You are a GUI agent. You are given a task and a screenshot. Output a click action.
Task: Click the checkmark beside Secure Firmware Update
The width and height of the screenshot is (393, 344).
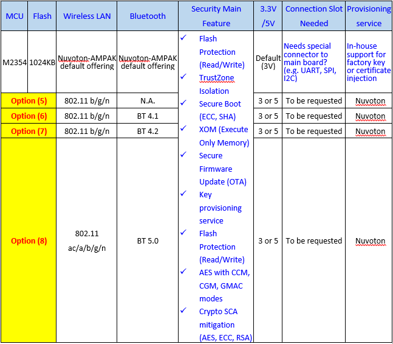click(183, 154)
